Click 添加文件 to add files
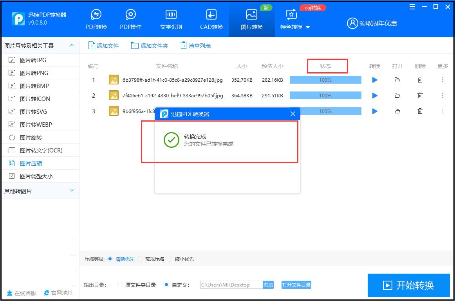 click(x=103, y=45)
